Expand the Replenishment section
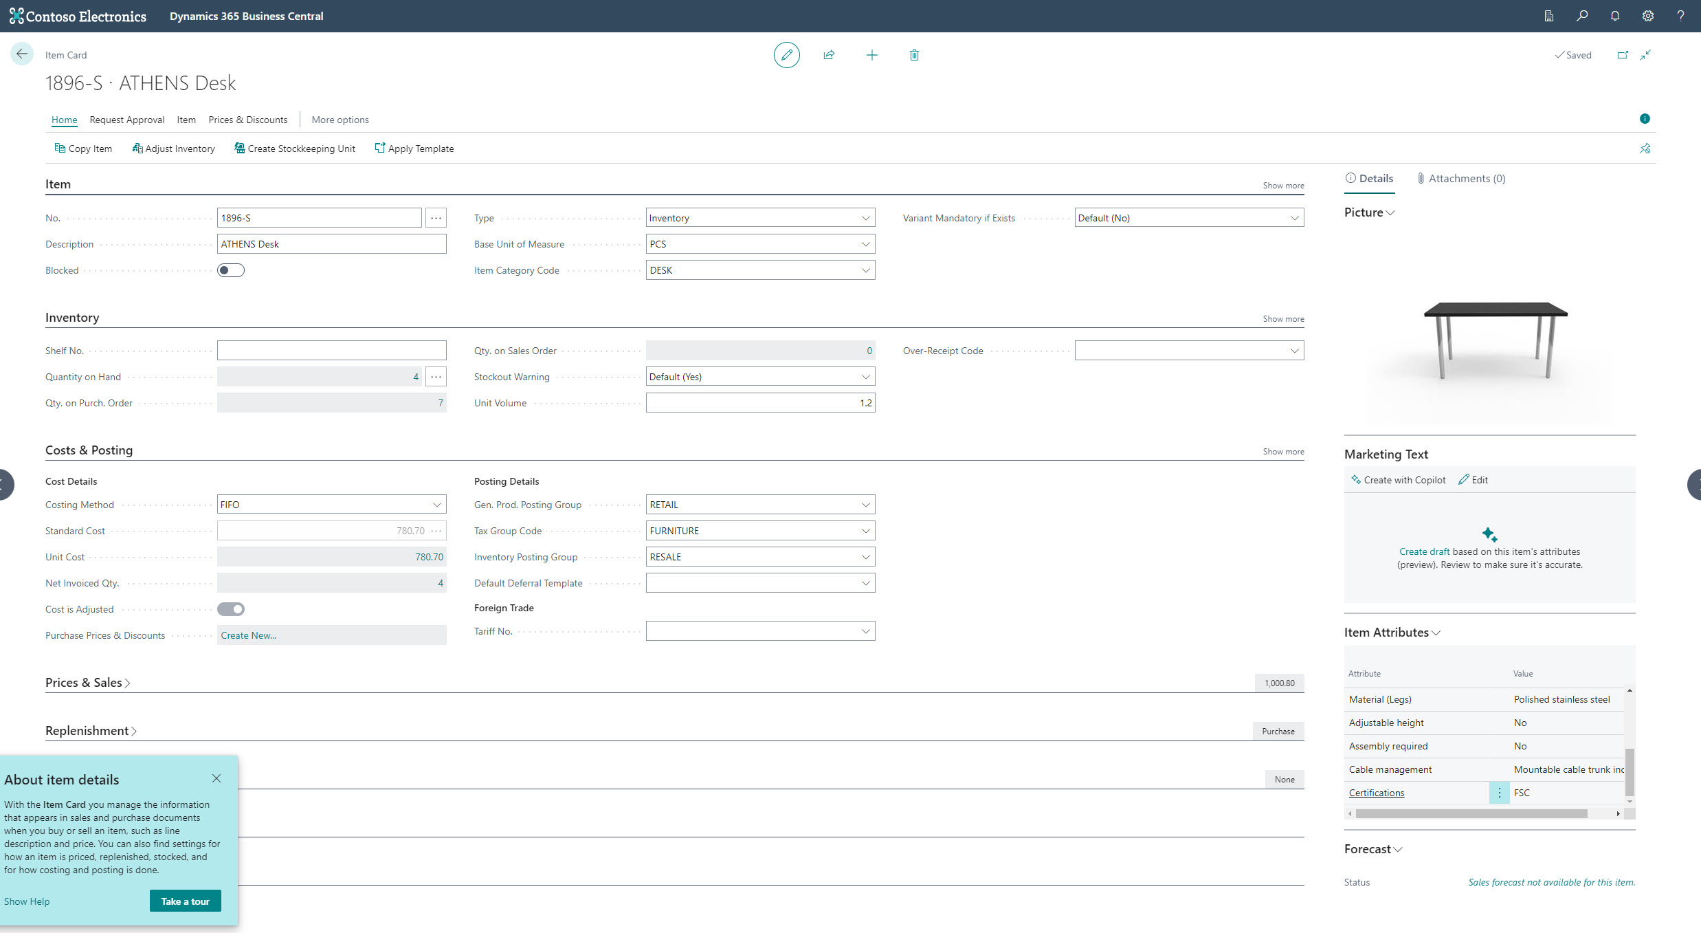1701x933 pixels. point(91,731)
